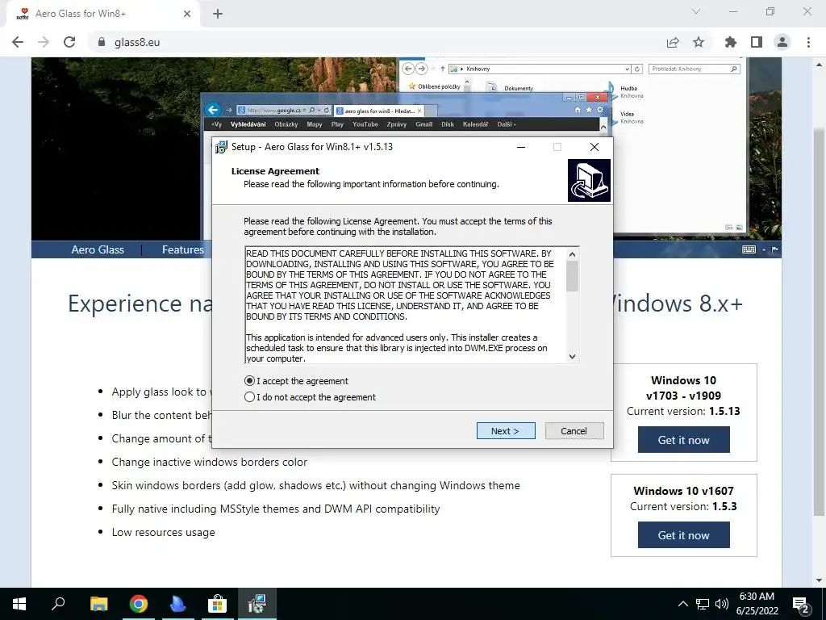
Task: Click flag icon on site navigation bar
Action: (x=775, y=249)
